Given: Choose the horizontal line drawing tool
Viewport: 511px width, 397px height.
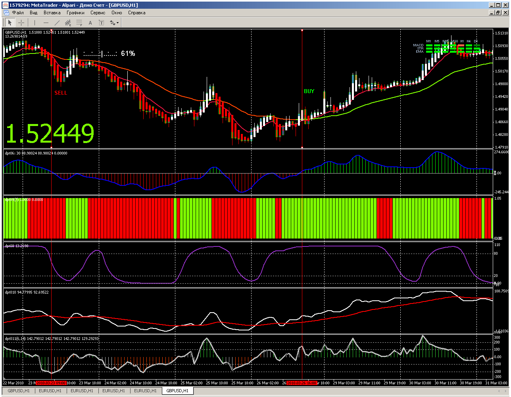Looking at the screenshot, I should point(46,23).
